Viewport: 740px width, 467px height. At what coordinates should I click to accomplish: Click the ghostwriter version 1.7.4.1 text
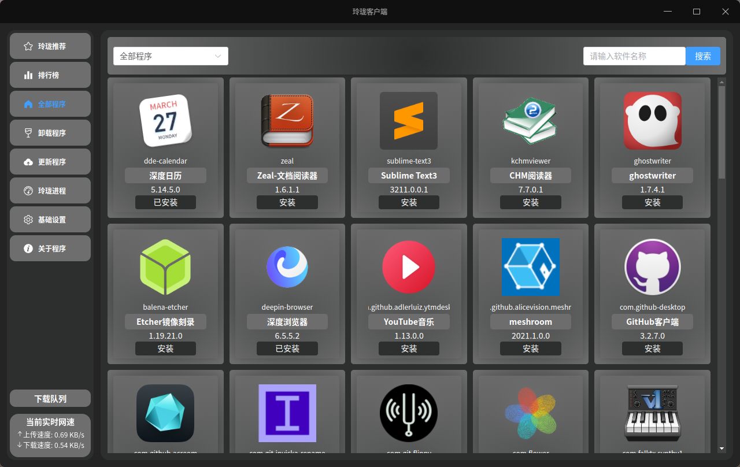[653, 190]
